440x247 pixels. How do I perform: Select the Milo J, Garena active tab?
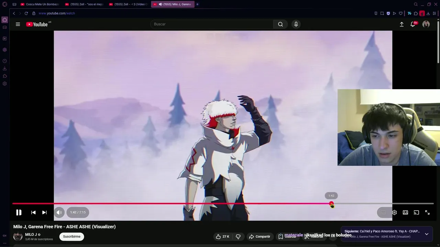coord(172,4)
